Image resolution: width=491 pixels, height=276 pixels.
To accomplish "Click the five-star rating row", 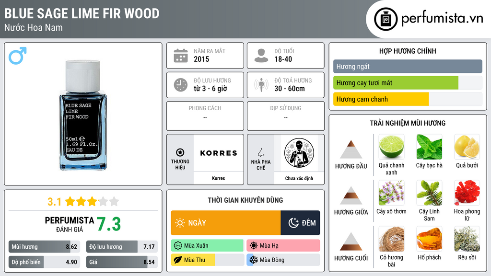I will tap(92, 202).
